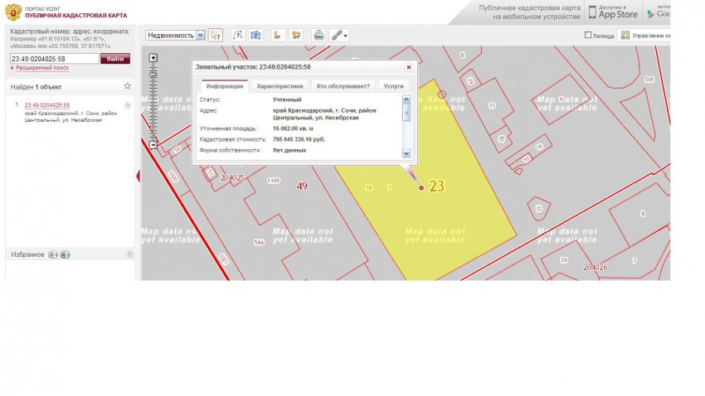The image size is (705, 396).
Task: Expand Расширенный поиск options
Action: point(41,68)
